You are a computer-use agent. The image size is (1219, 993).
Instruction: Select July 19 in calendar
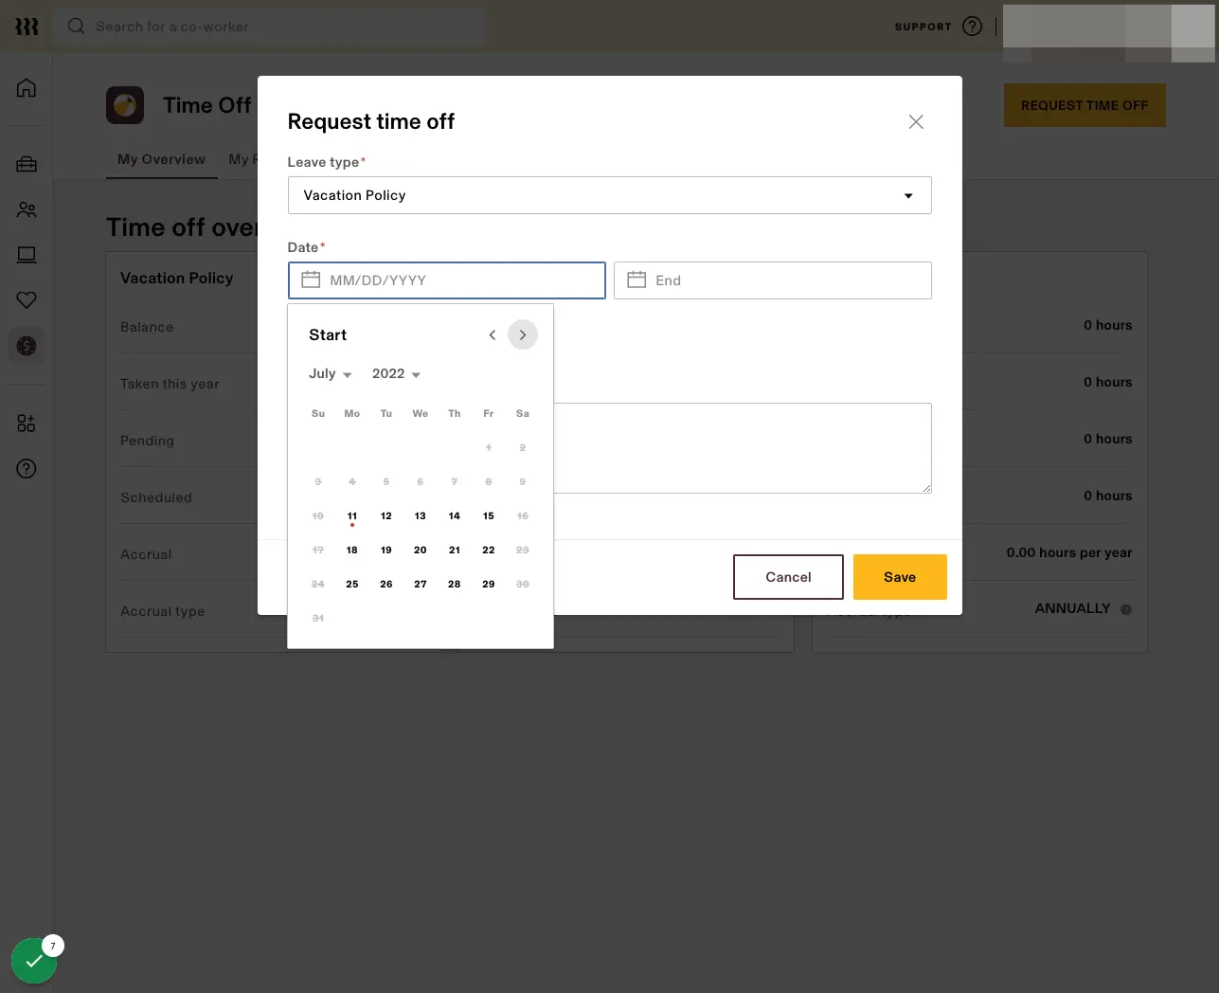point(386,551)
